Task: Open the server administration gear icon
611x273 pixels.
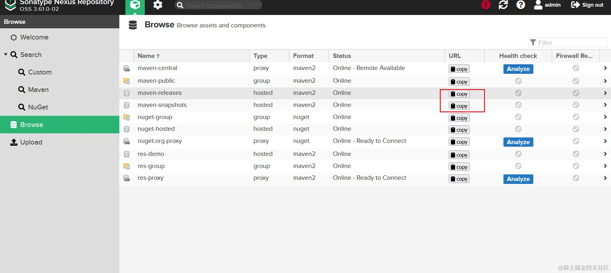Action: pos(158,5)
